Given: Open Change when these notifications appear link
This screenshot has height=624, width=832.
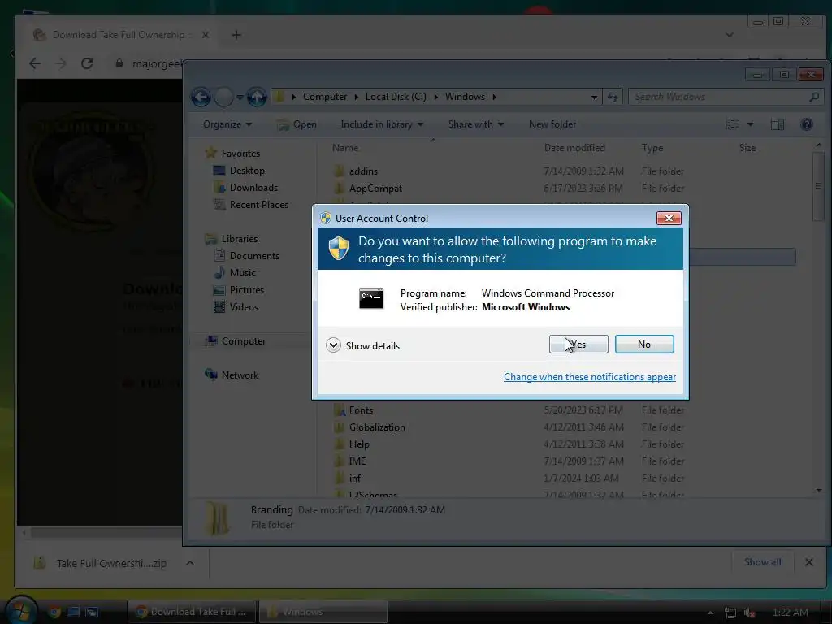Looking at the screenshot, I should (x=590, y=377).
